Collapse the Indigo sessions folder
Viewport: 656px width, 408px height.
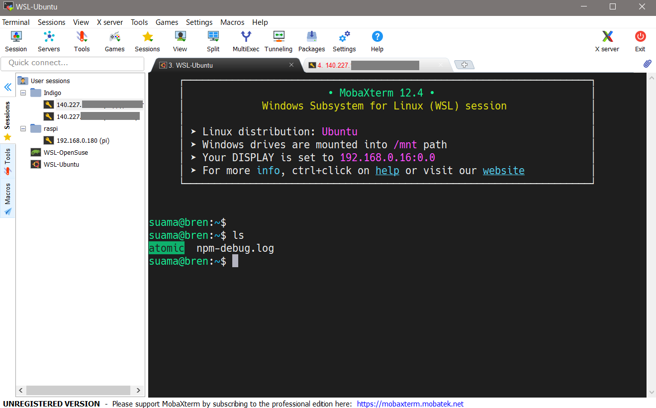(23, 93)
